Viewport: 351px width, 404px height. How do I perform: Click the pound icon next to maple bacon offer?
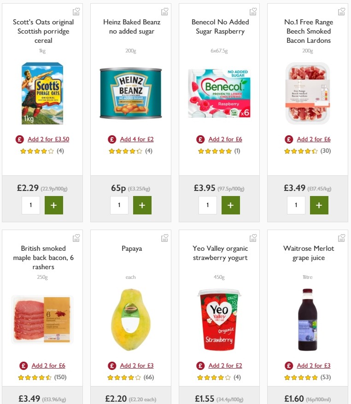point(23,365)
